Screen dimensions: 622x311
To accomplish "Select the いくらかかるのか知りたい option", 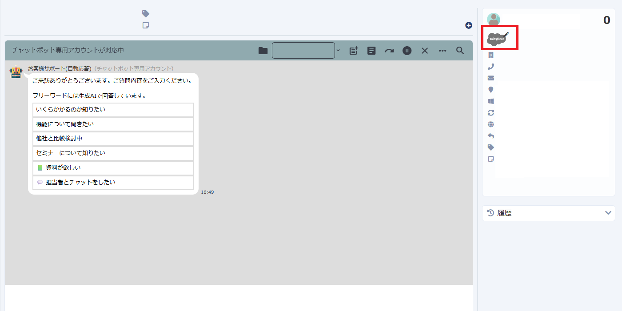I will pos(113,109).
